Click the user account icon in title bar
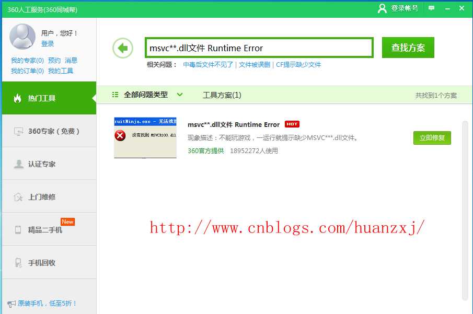Image resolution: width=473 pixels, height=314 pixels. pyautogui.click(x=382, y=8)
